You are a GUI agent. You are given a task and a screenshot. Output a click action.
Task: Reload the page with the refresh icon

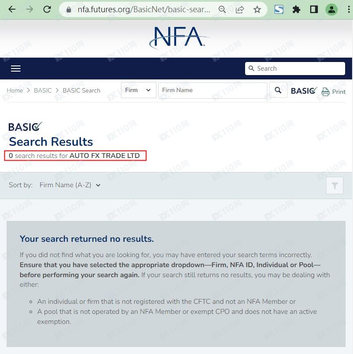[x=47, y=9]
